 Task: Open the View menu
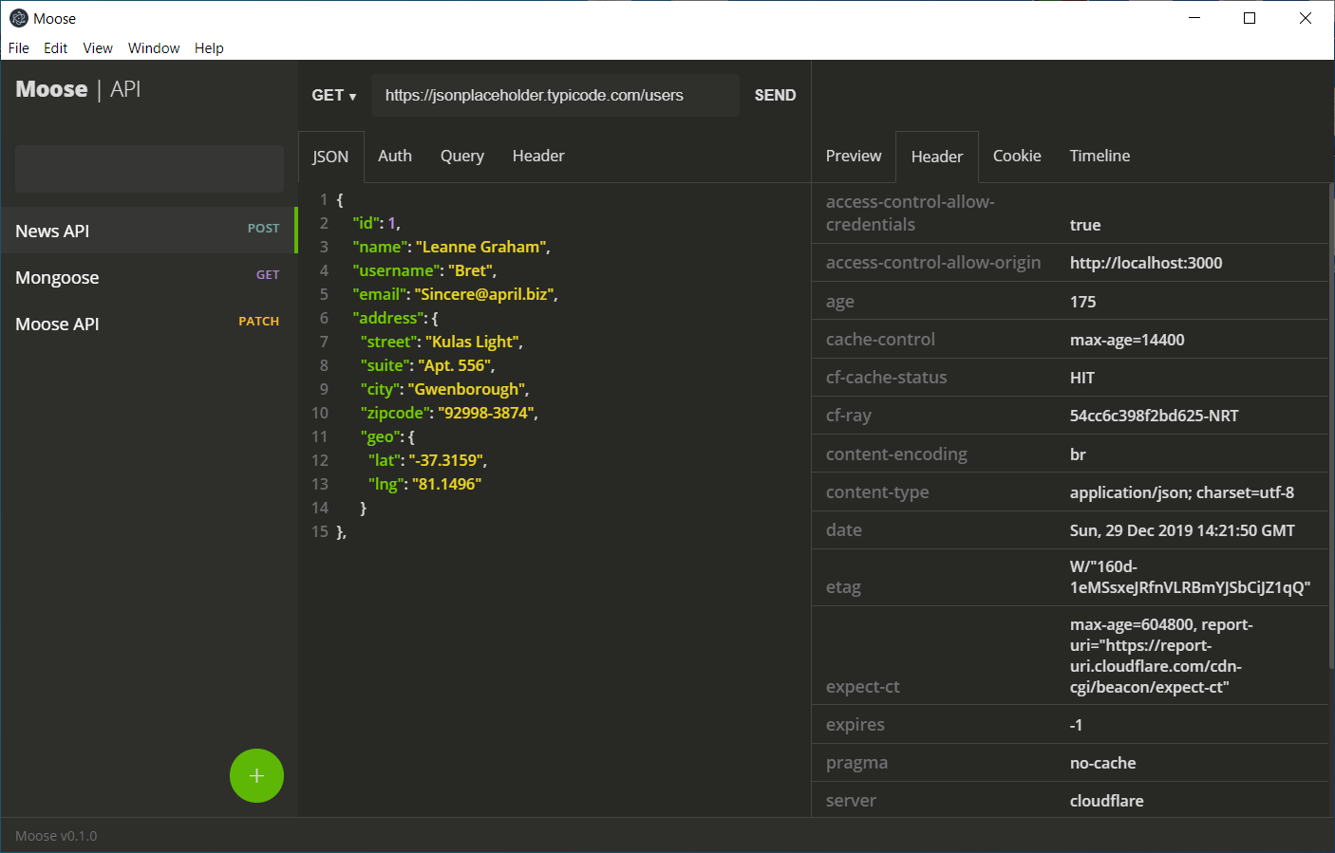click(x=98, y=48)
